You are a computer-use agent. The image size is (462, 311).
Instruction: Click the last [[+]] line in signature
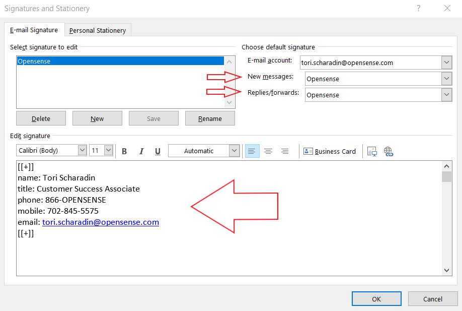[x=26, y=233]
